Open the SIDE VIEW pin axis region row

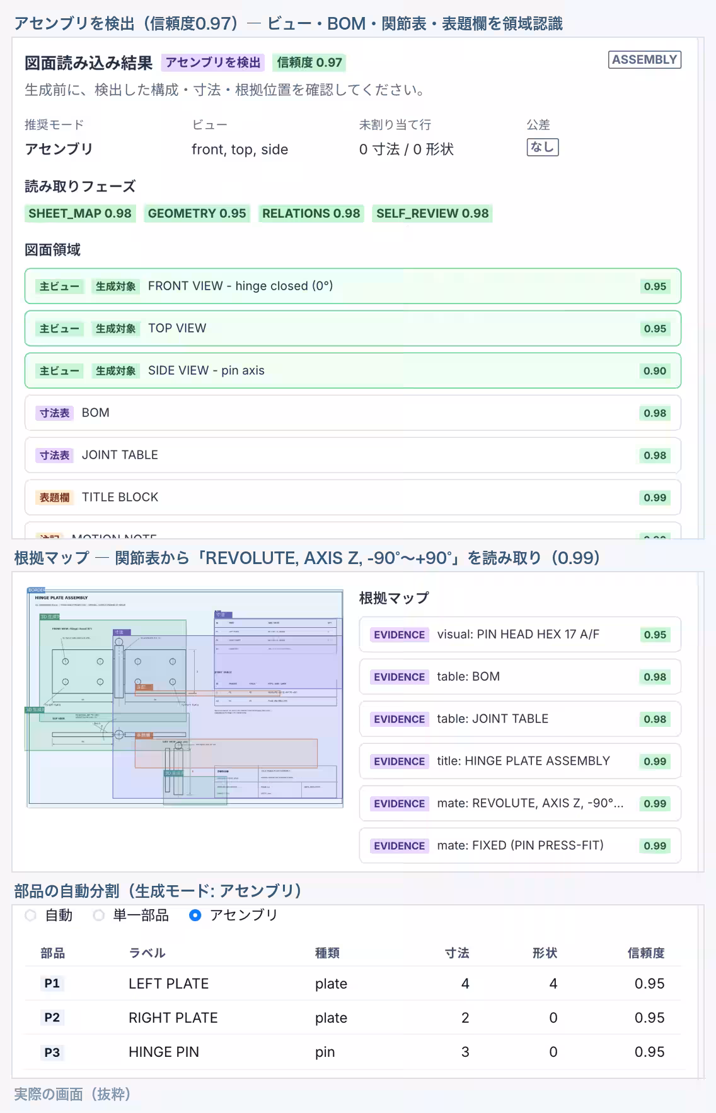click(353, 371)
